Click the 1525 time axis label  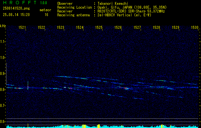coord(99,28)
